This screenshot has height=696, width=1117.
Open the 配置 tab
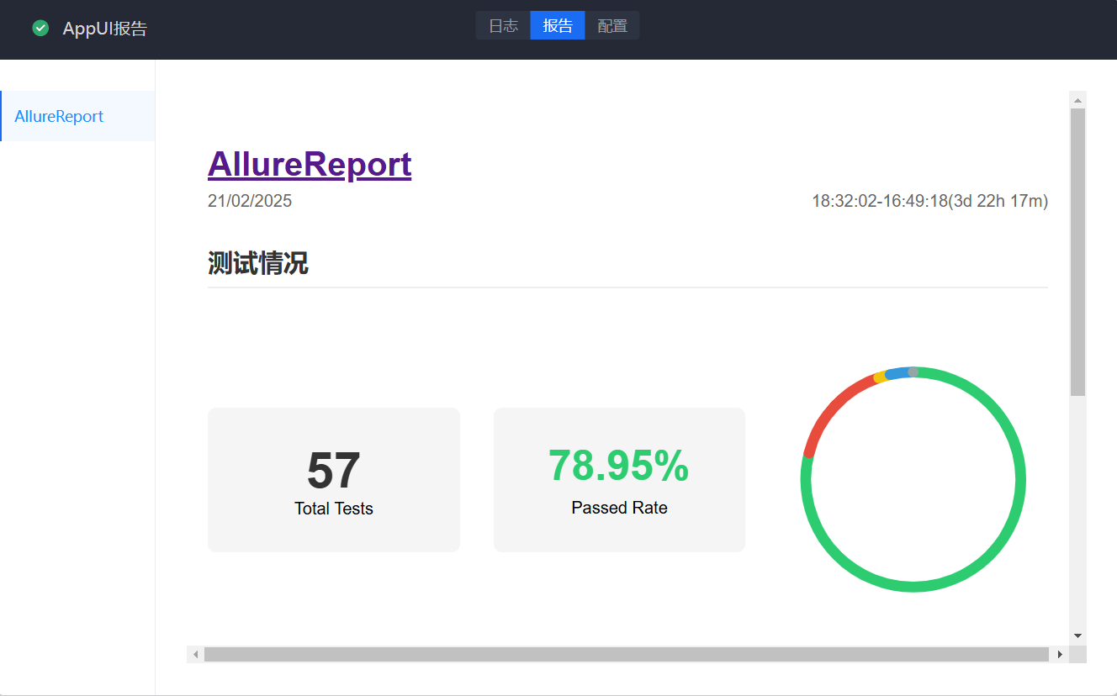pyautogui.click(x=612, y=25)
